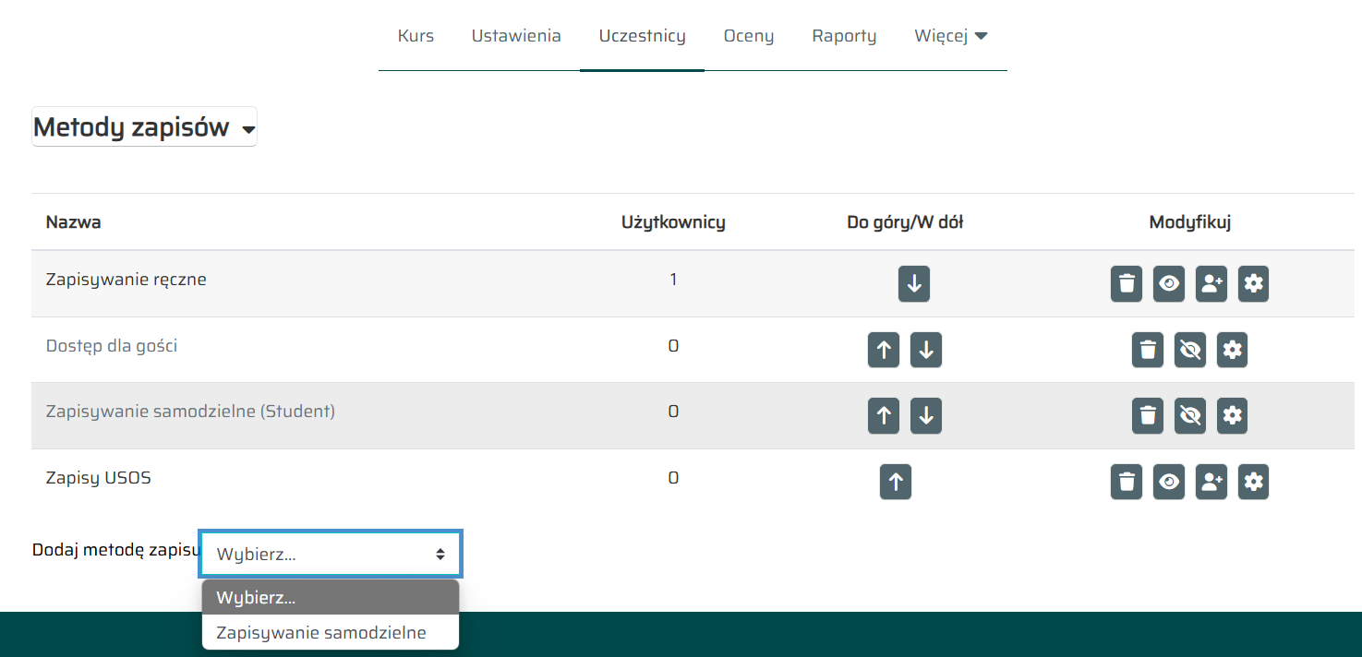The height and width of the screenshot is (657, 1362).
Task: Open settings gear for Dostęp dla gości
Action: [1232, 350]
